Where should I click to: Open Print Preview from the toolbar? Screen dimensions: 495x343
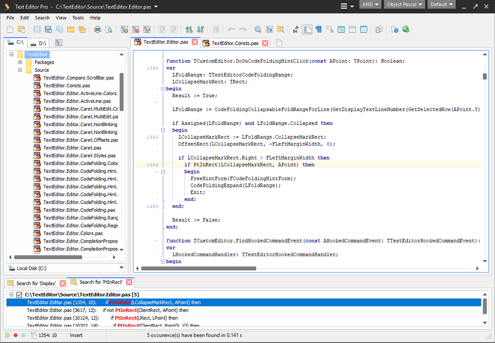point(109,29)
